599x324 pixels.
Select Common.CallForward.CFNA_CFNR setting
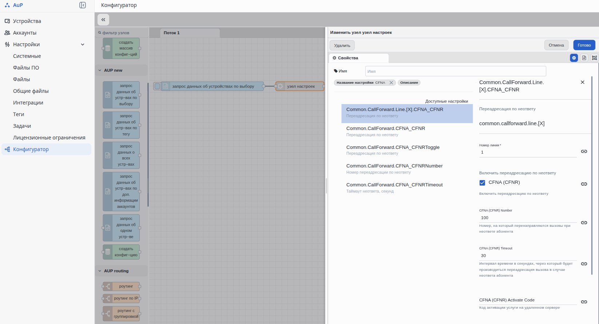click(407, 131)
